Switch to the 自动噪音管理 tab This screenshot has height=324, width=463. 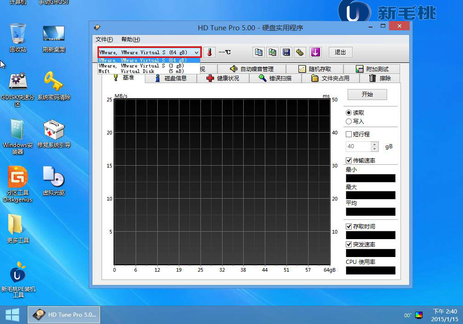coord(252,69)
